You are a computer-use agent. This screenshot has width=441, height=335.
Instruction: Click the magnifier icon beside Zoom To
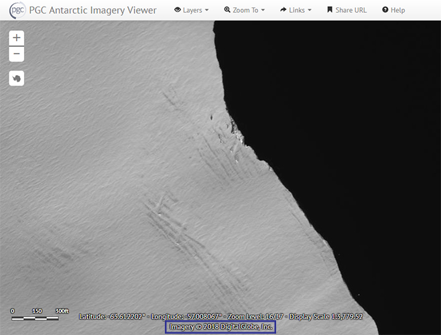227,10
